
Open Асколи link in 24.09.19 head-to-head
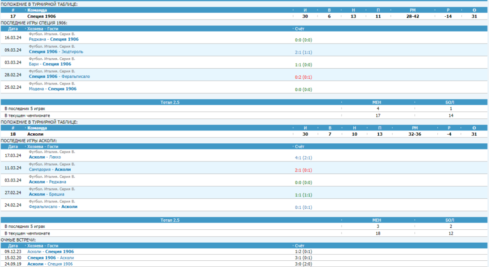[35, 264]
